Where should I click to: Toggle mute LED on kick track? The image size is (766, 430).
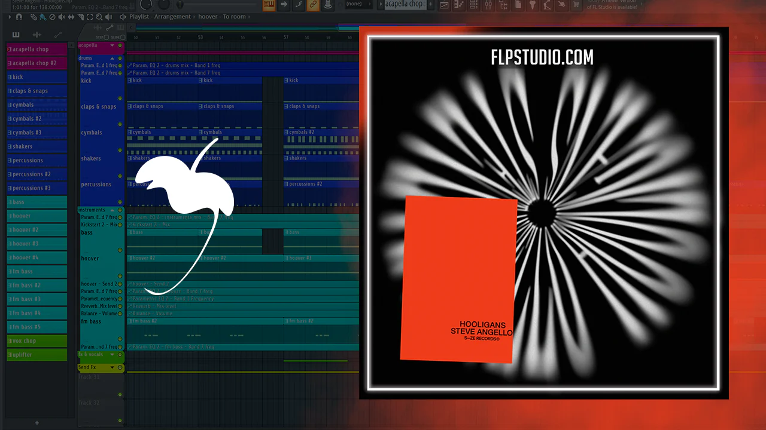[x=120, y=98]
